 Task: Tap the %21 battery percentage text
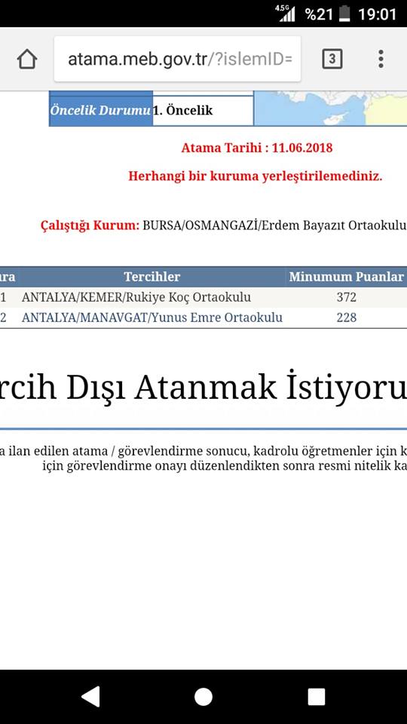[x=319, y=14]
